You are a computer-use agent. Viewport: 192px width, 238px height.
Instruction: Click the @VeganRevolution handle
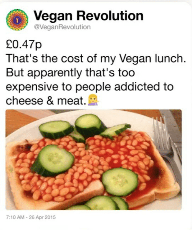tap(62, 27)
